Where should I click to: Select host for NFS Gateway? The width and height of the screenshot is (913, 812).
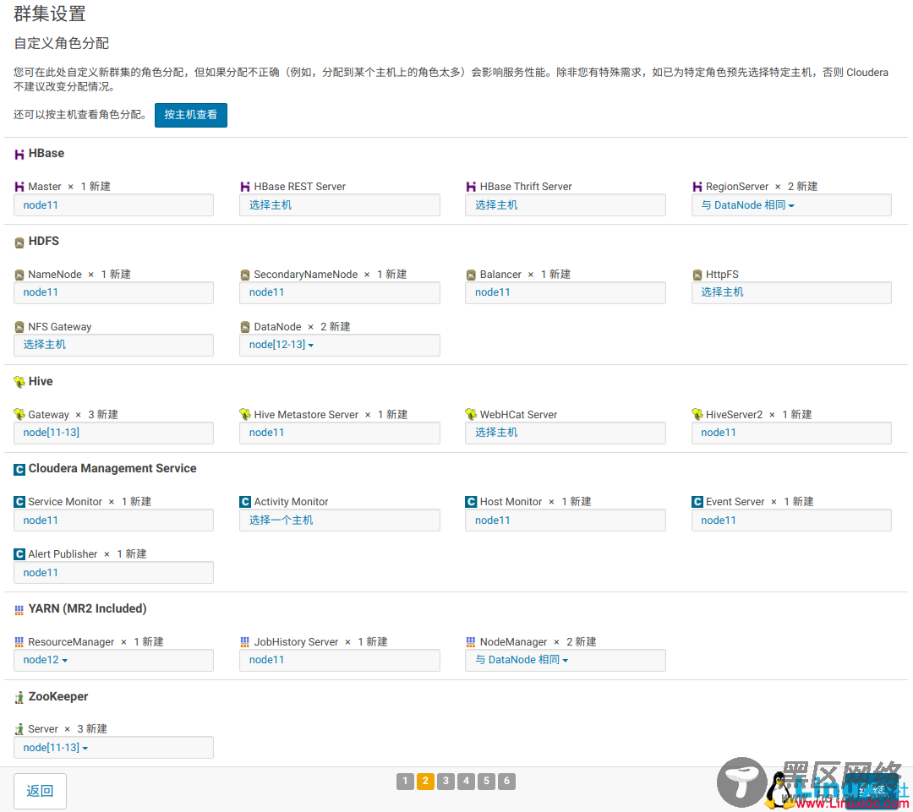113,345
